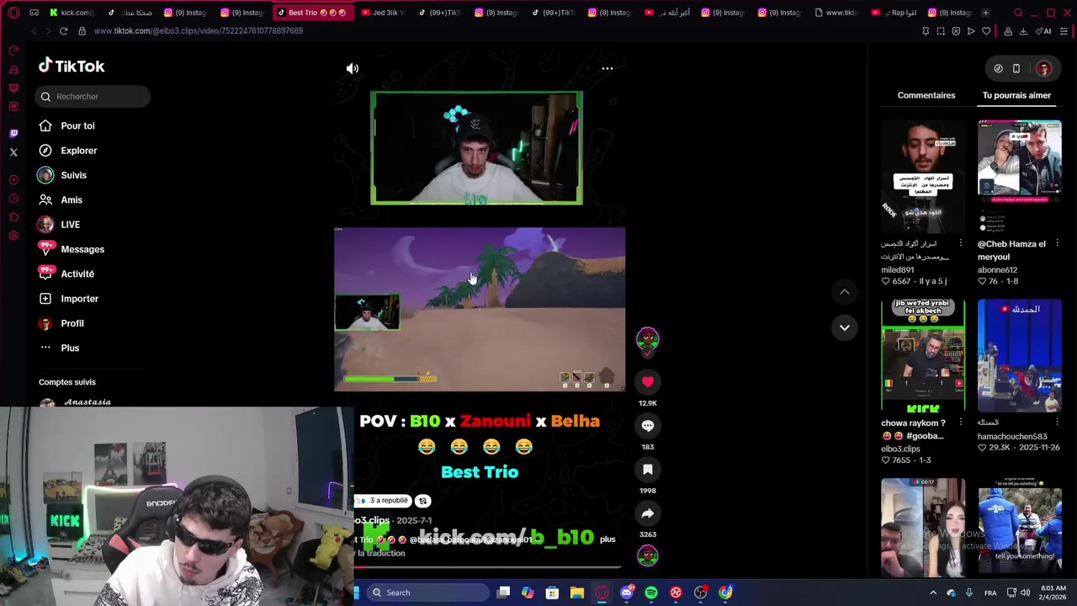The height and width of the screenshot is (606, 1077).
Task: Open the browser downloads icon
Action: (1023, 31)
